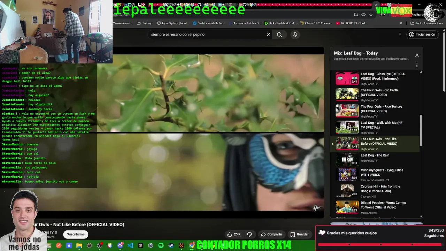Click the Guardar save button
Viewport: 446px width, 251px height.
pos(299,234)
